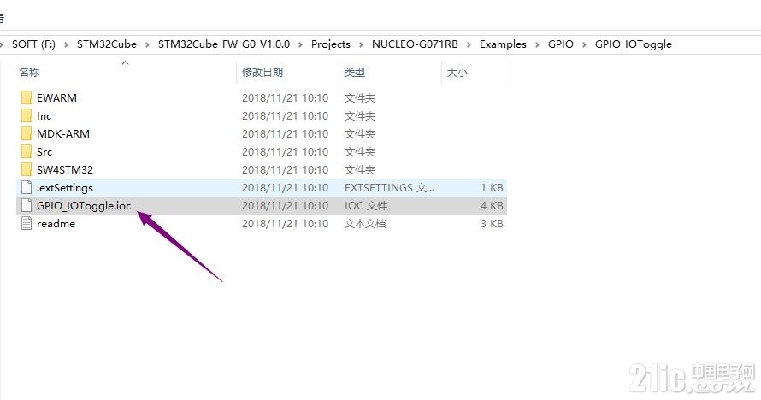
Task: Select the MDK-ARM folder name
Action: coord(63,134)
